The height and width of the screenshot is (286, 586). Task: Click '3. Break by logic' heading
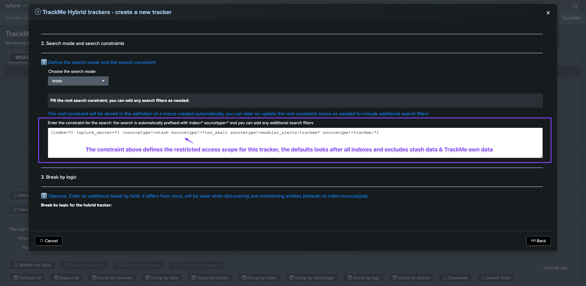click(x=59, y=177)
